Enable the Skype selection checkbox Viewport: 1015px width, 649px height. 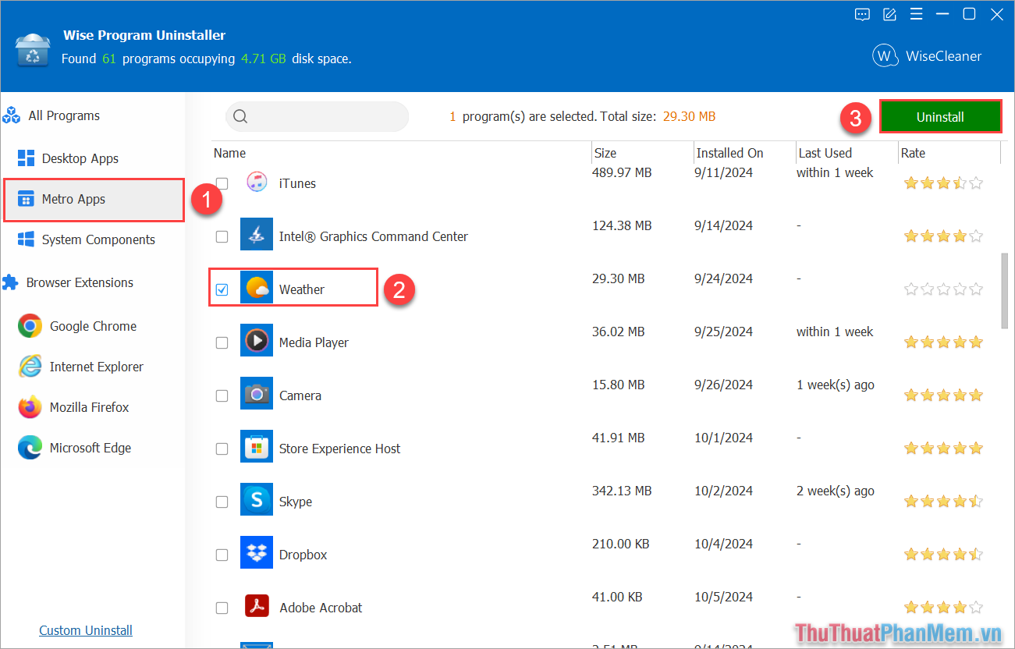222,502
